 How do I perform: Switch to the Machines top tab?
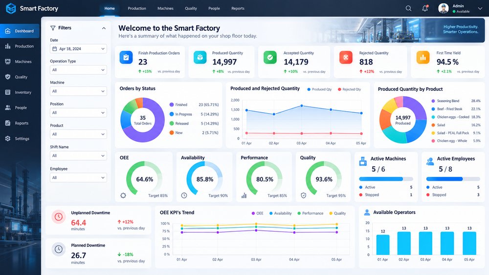click(165, 8)
